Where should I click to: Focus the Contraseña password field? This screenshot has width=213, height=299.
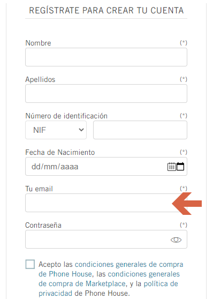pos(106,240)
